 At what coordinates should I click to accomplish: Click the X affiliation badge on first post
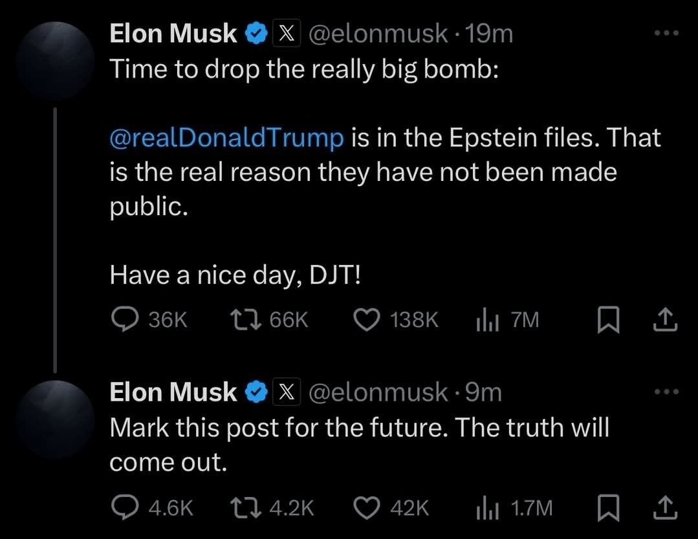point(286,33)
